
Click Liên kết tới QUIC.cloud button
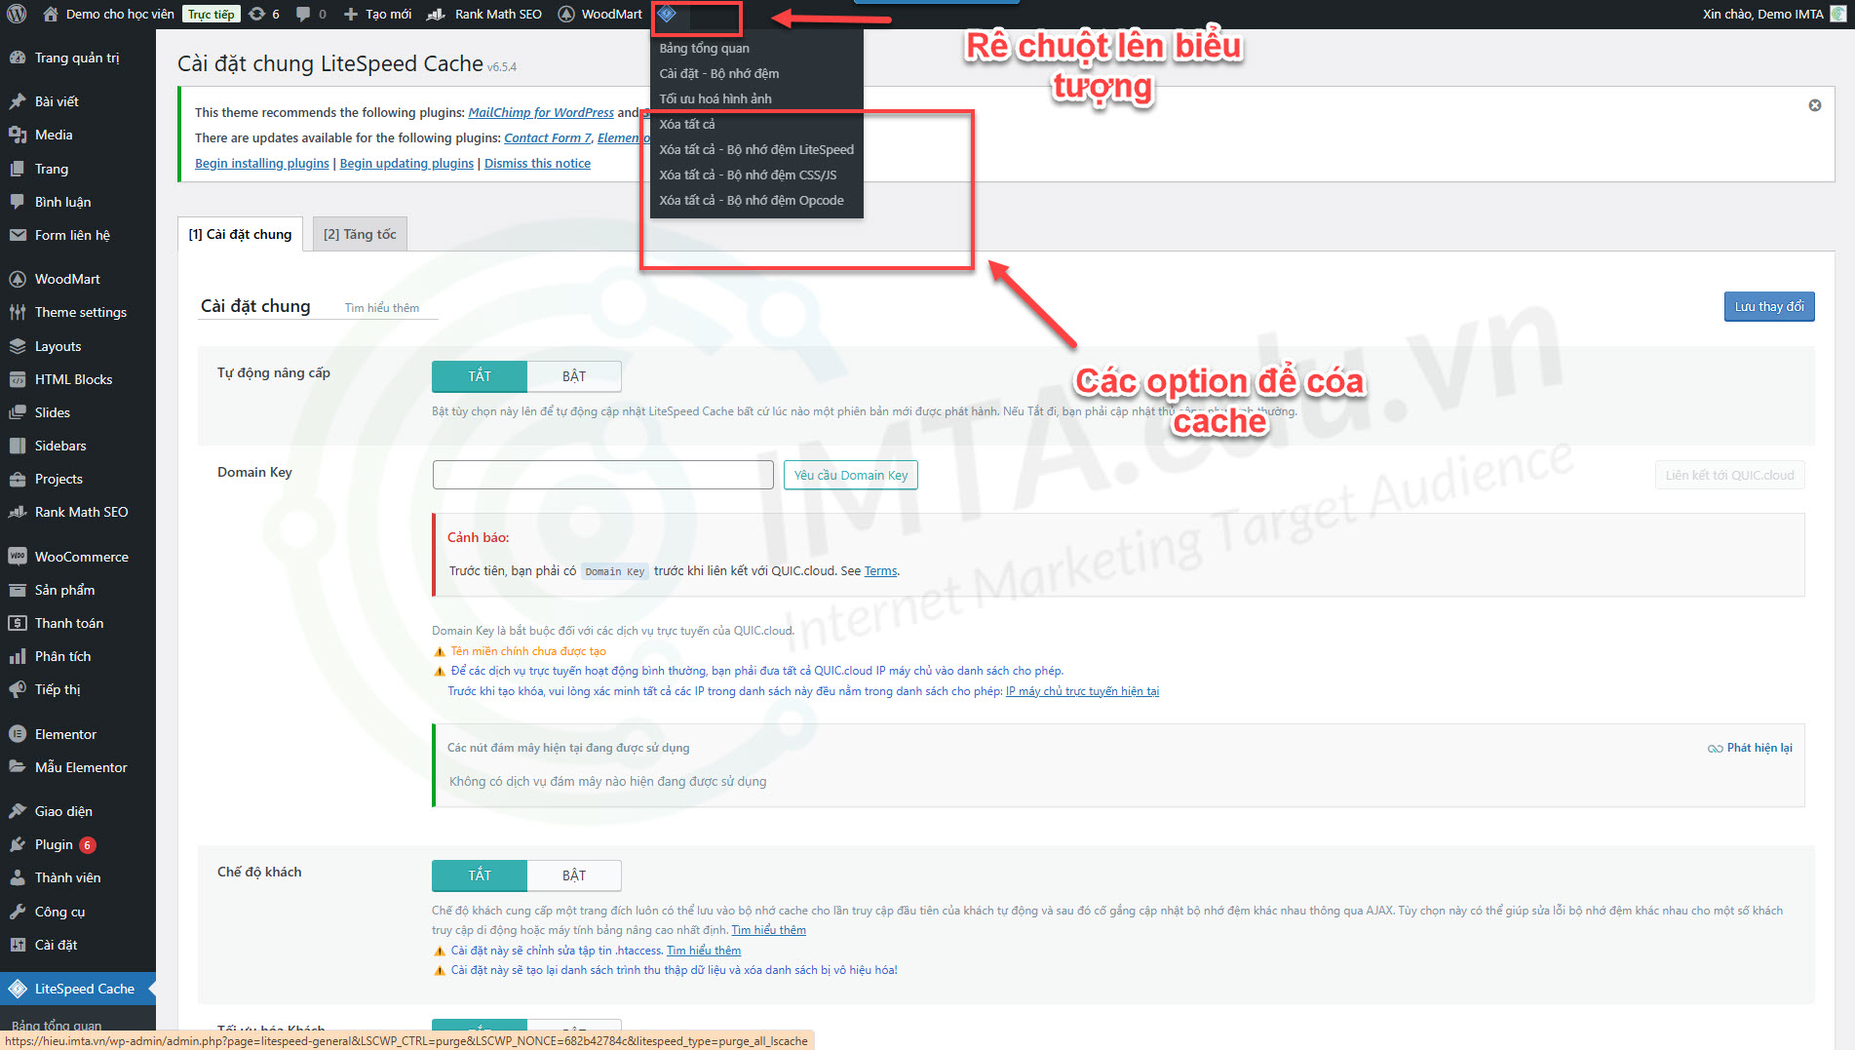[1729, 475]
